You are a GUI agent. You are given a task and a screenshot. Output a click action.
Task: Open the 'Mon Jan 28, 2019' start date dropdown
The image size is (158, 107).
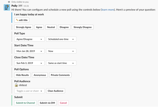[x=30, y=51]
